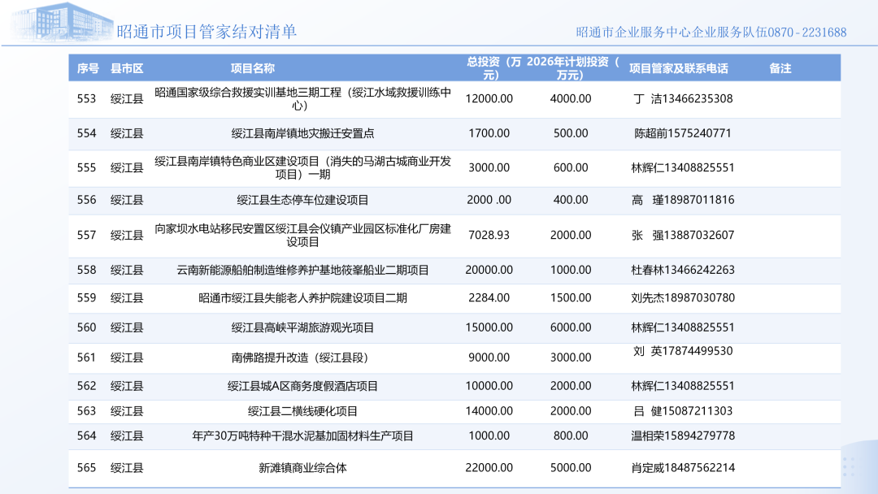The width and height of the screenshot is (878, 494).
Task: Click row number 559
Action: coord(87,298)
